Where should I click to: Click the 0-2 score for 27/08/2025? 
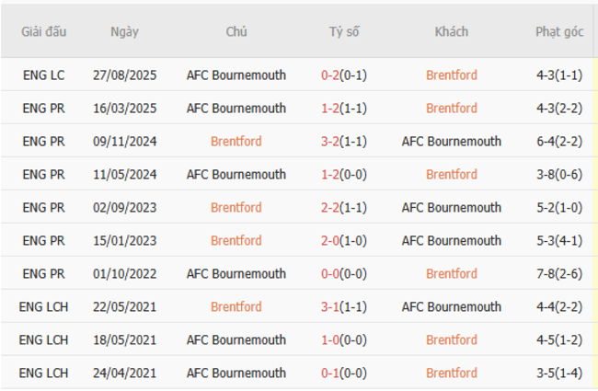[331, 75]
